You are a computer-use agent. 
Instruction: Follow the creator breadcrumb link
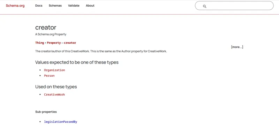point(70,43)
